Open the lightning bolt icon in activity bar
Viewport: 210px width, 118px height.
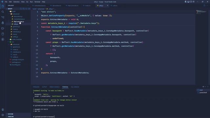(3, 39)
